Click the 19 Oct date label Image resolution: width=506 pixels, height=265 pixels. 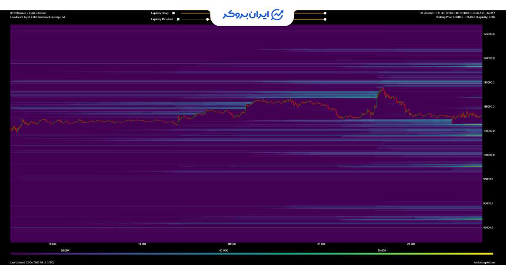pyautogui.click(x=142, y=244)
